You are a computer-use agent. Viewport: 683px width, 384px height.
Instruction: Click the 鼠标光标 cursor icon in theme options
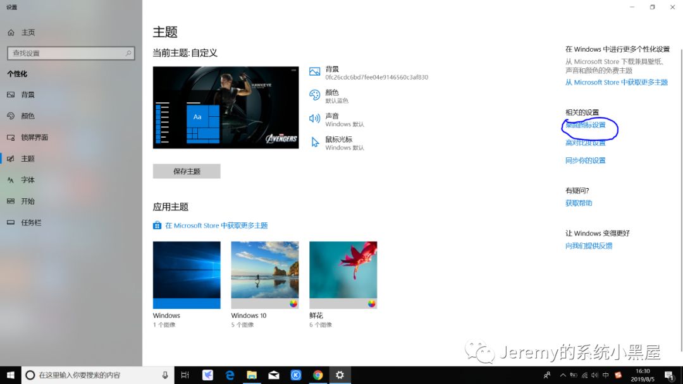click(315, 142)
